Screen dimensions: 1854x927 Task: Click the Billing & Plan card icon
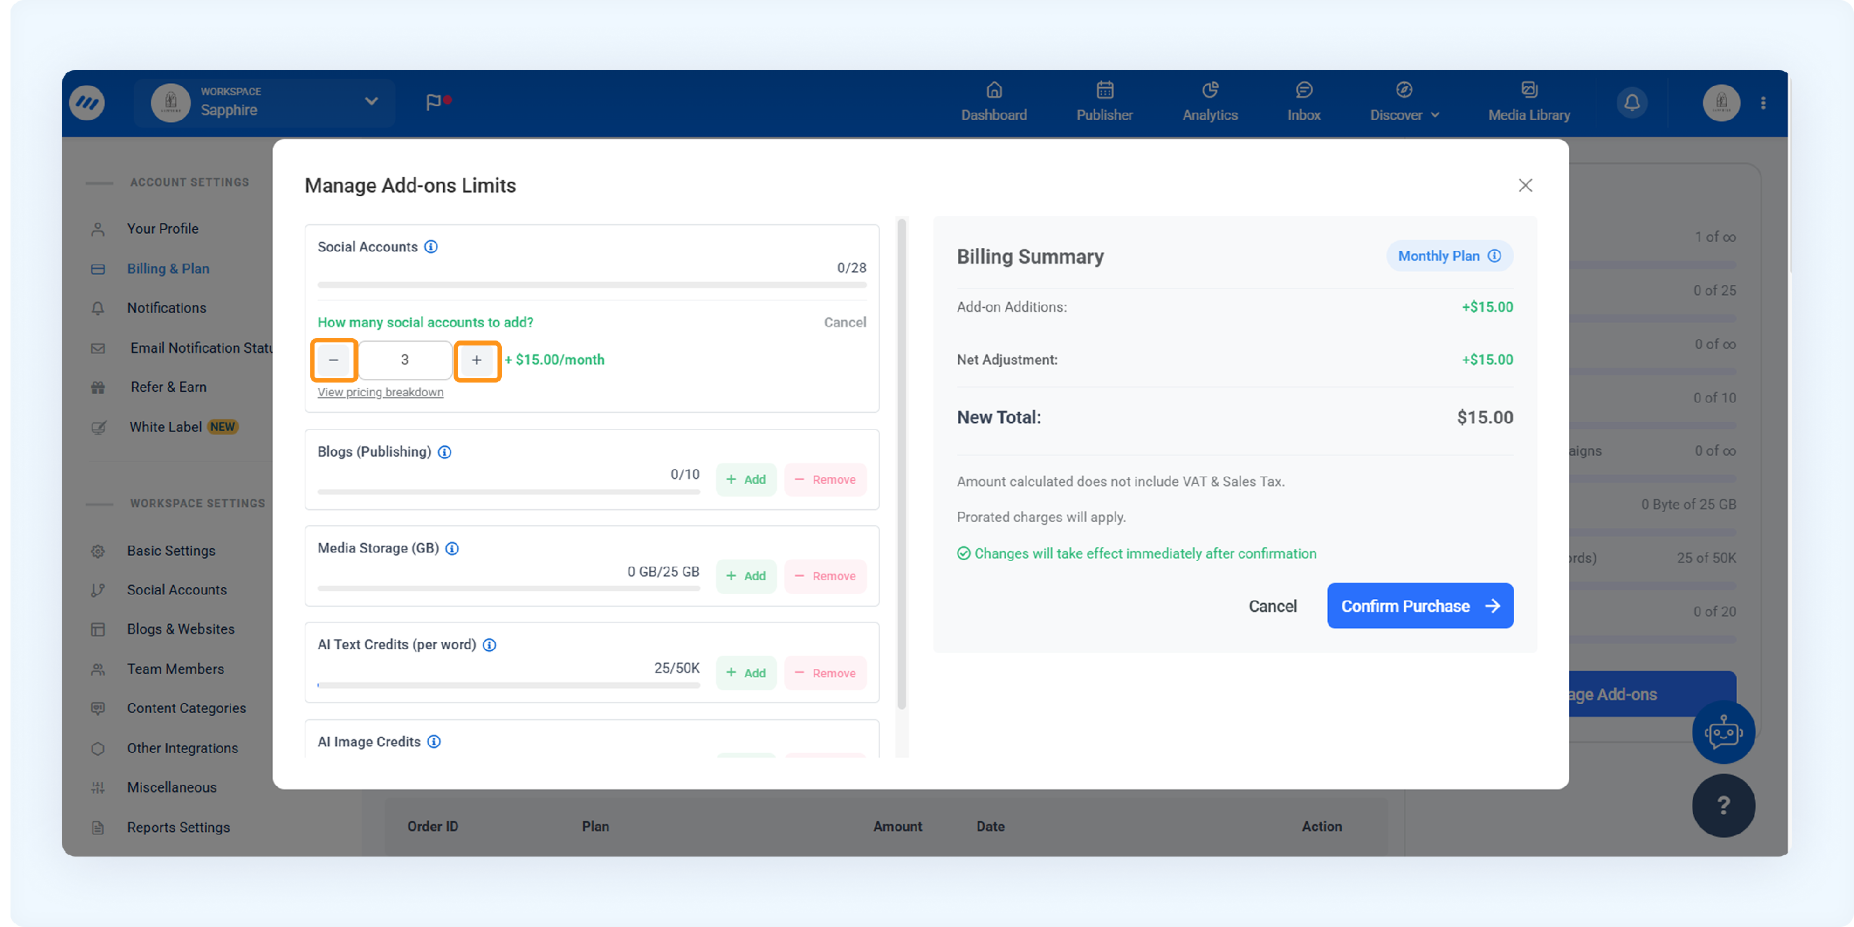(x=98, y=270)
